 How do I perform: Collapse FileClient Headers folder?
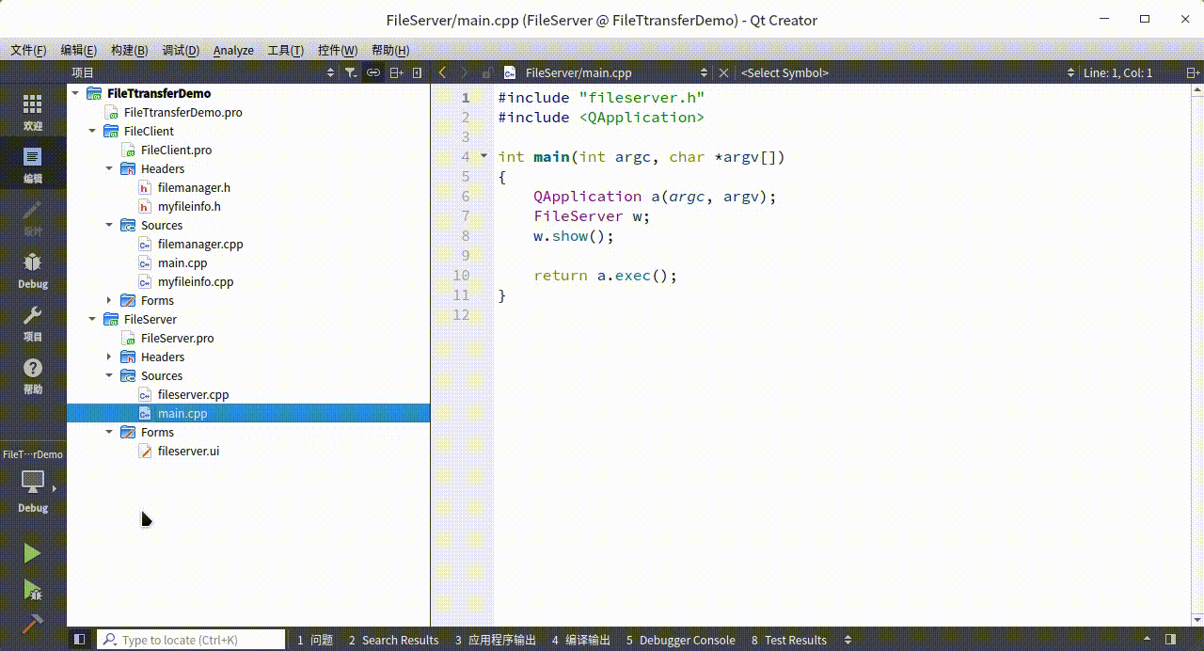(109, 168)
